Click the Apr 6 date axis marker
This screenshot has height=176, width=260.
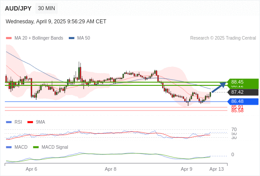(31, 169)
